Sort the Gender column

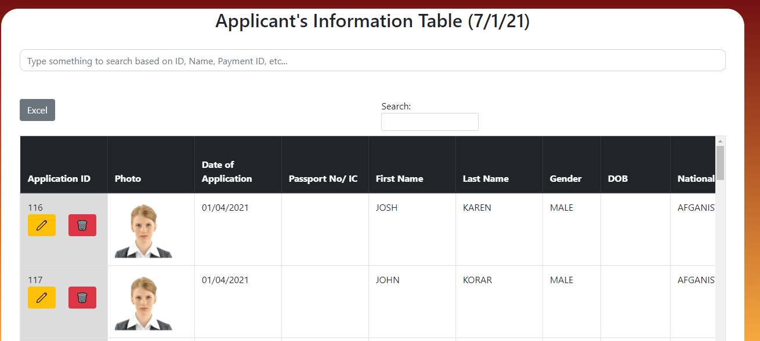pos(565,178)
